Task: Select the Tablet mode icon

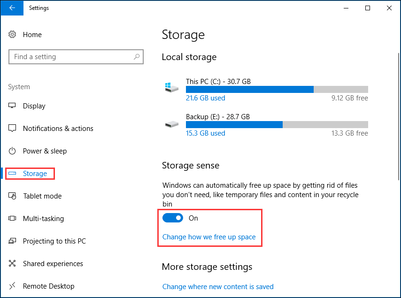Action: tap(13, 196)
